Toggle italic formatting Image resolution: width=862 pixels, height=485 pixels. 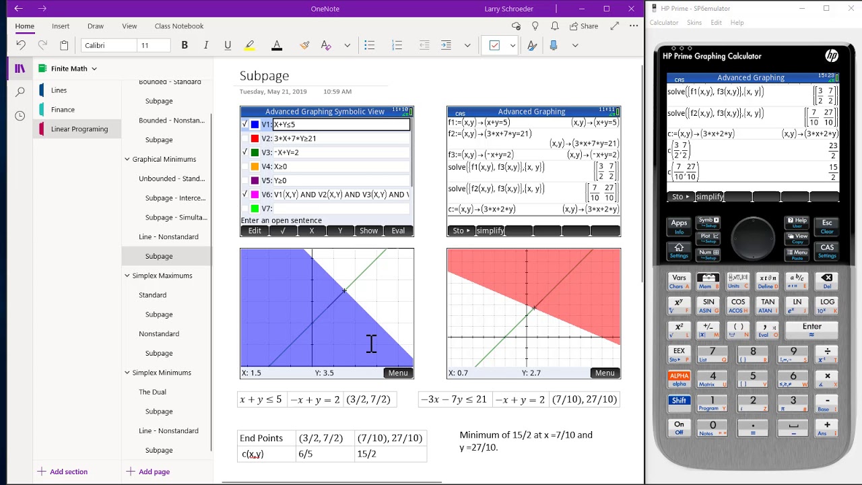[206, 45]
